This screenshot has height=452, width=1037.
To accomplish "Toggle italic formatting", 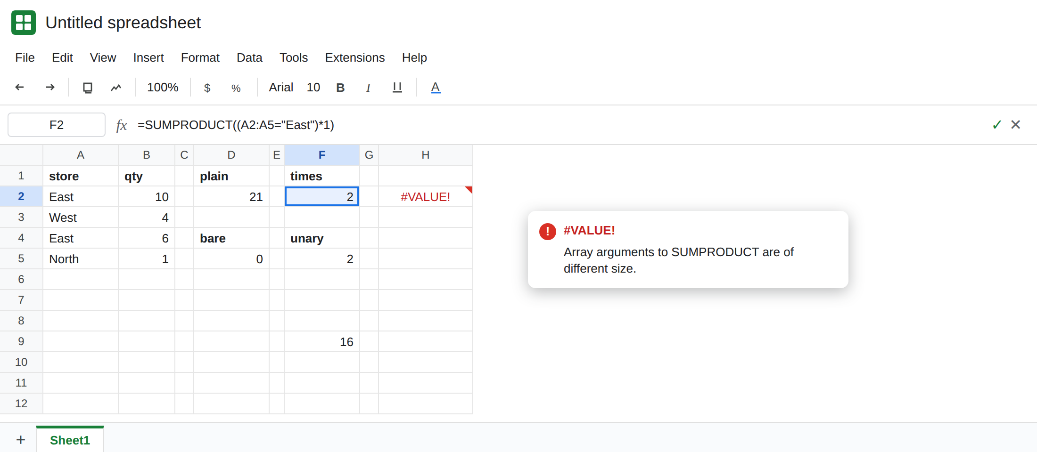I will 368,88.
